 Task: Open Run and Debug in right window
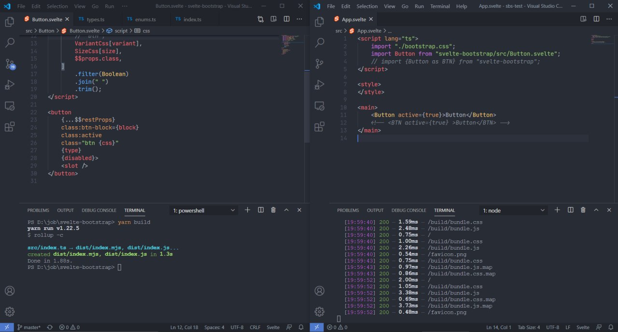319,85
